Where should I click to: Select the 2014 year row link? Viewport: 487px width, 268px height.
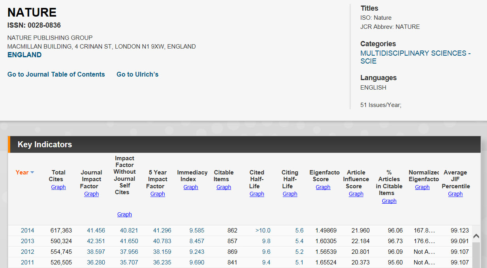pos(28,231)
